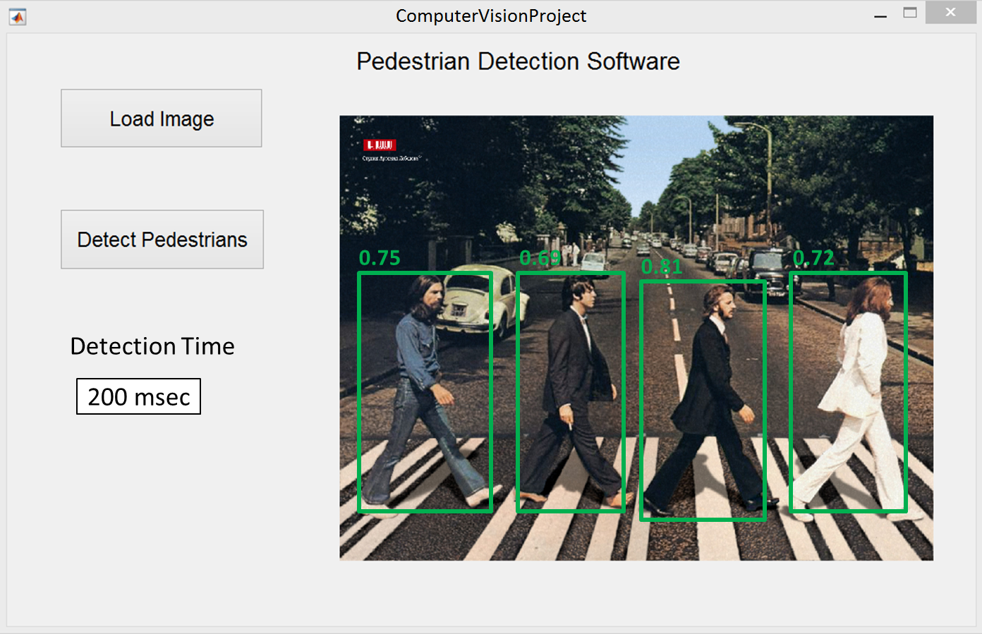Run the Detect Pedestrians button
This screenshot has height=634, width=982.
coord(162,240)
